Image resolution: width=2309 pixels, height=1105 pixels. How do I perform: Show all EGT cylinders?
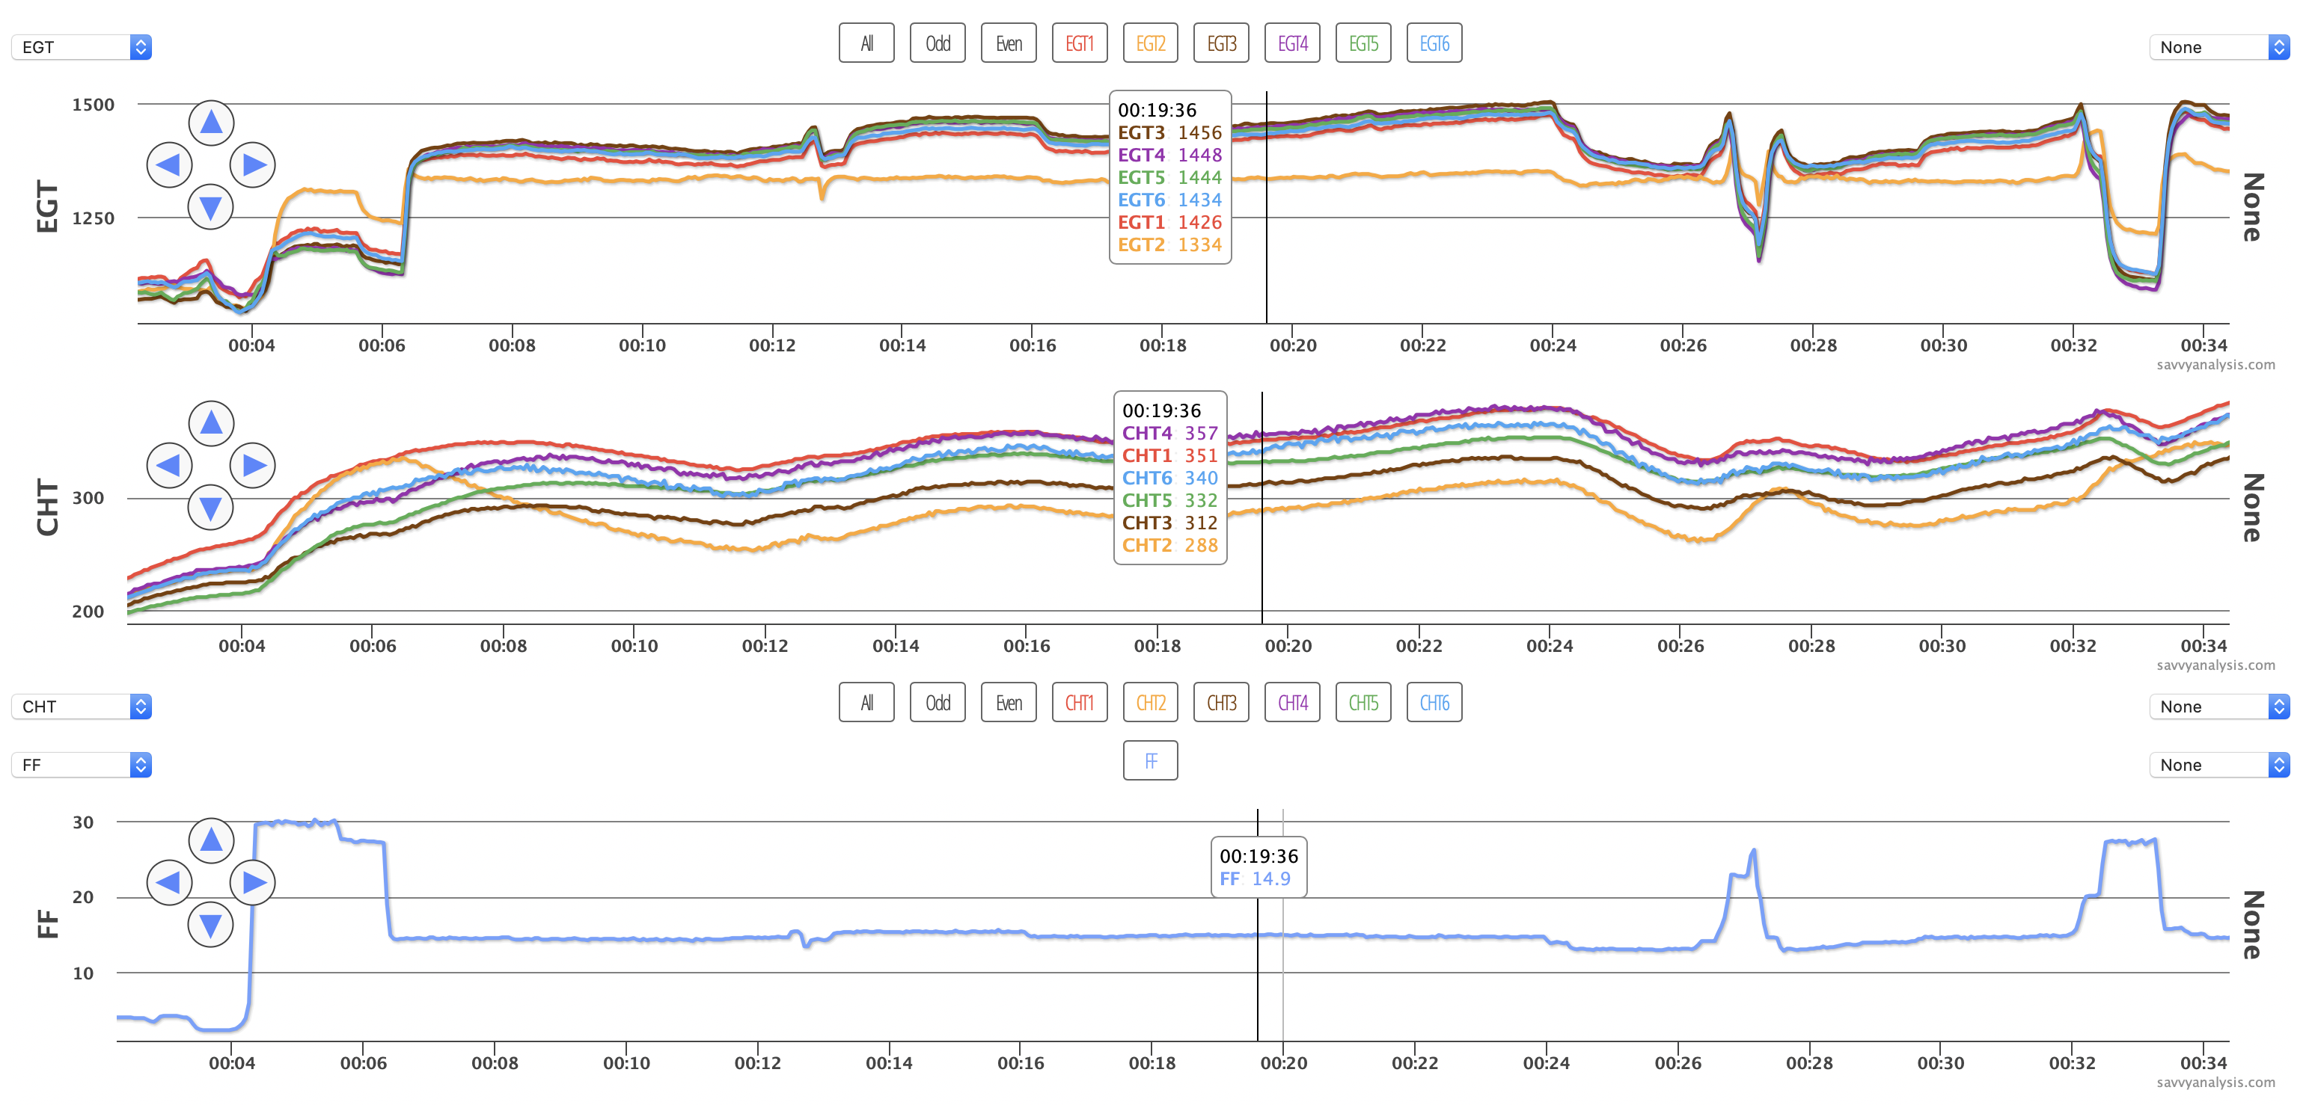coord(866,43)
